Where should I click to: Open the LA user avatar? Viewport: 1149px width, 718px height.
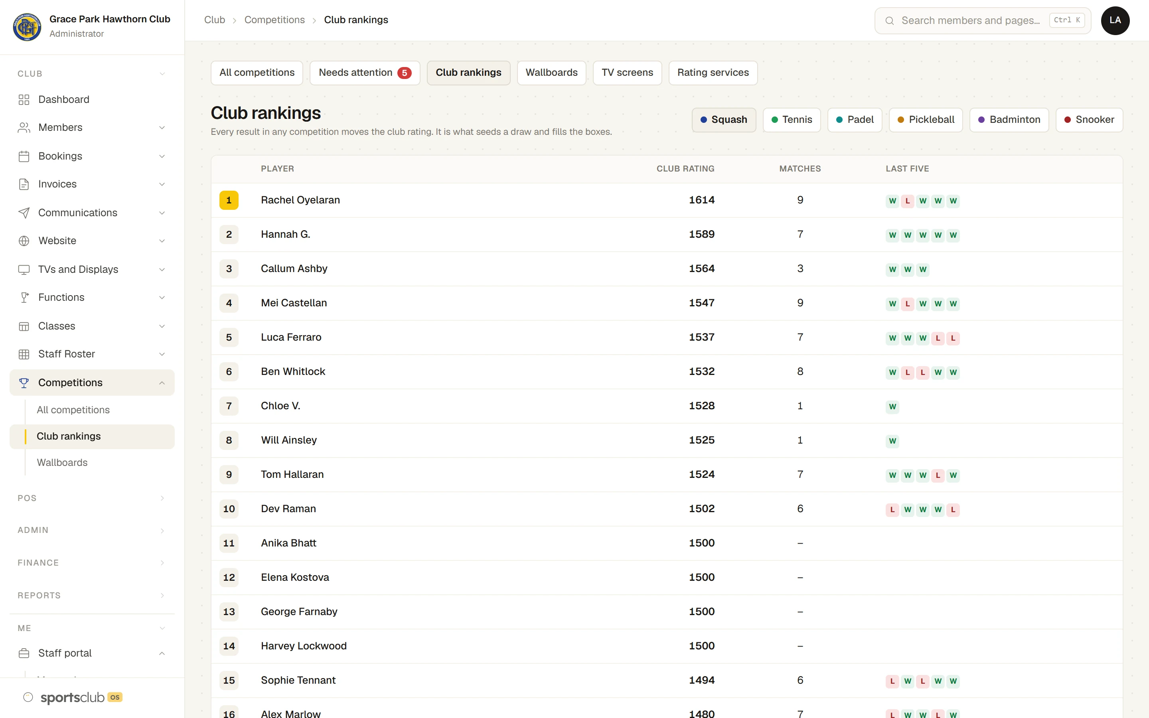point(1115,20)
